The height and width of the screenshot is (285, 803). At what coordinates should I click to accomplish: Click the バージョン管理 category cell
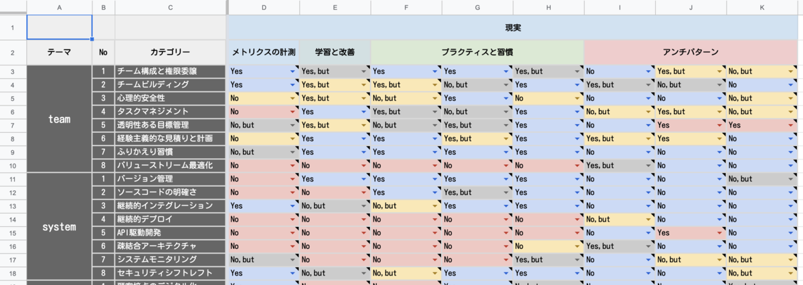(x=170, y=179)
